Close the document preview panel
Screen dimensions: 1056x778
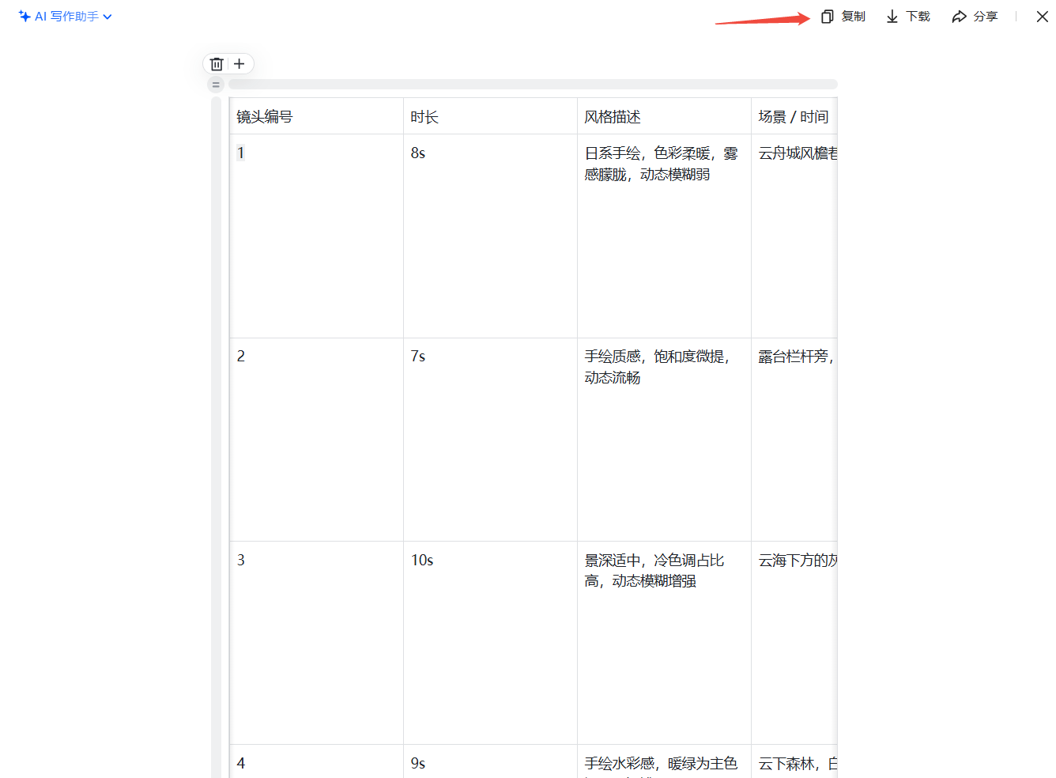click(1042, 17)
